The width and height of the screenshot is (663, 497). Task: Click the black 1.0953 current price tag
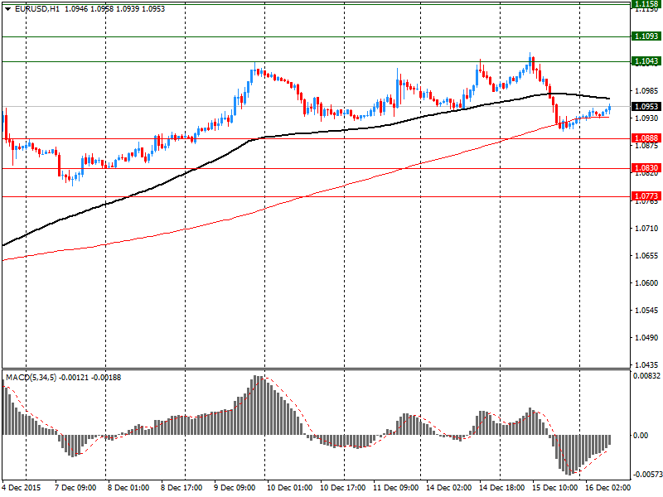pos(646,107)
